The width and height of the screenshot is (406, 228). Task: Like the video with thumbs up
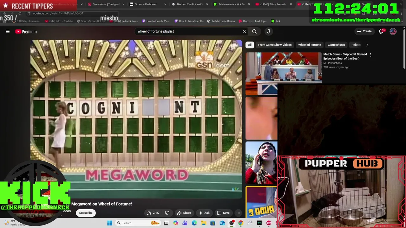coord(153,213)
